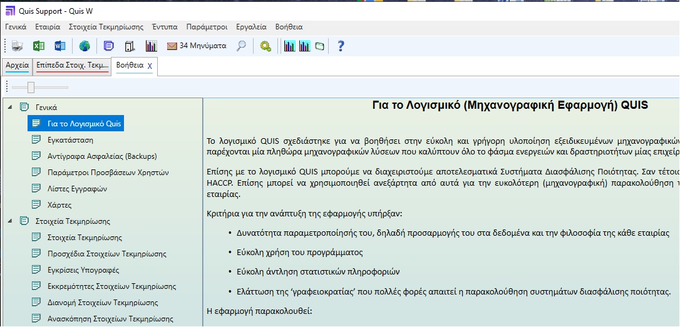Open help with the blue question mark

click(x=341, y=46)
